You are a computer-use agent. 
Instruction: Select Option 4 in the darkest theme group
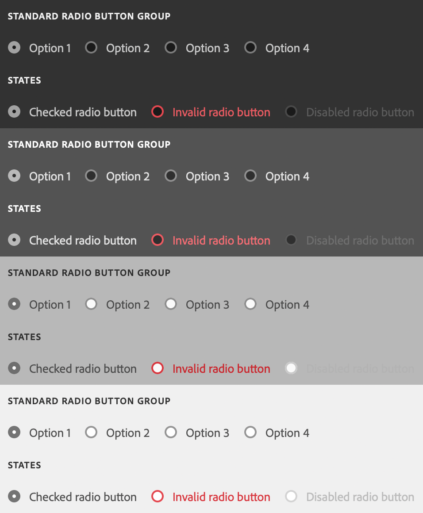tap(250, 48)
